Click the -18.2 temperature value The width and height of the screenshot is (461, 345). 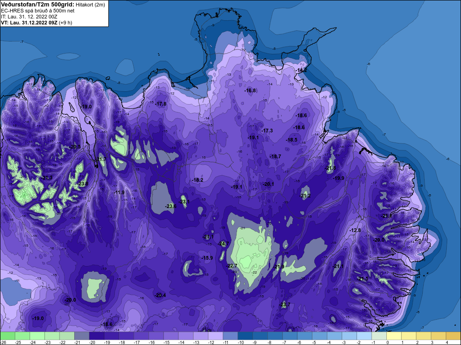click(198, 180)
